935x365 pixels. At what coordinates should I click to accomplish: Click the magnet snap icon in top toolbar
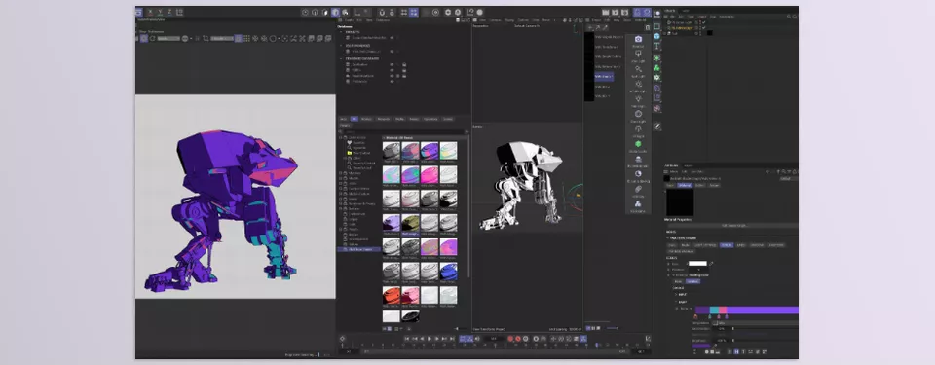point(382,12)
